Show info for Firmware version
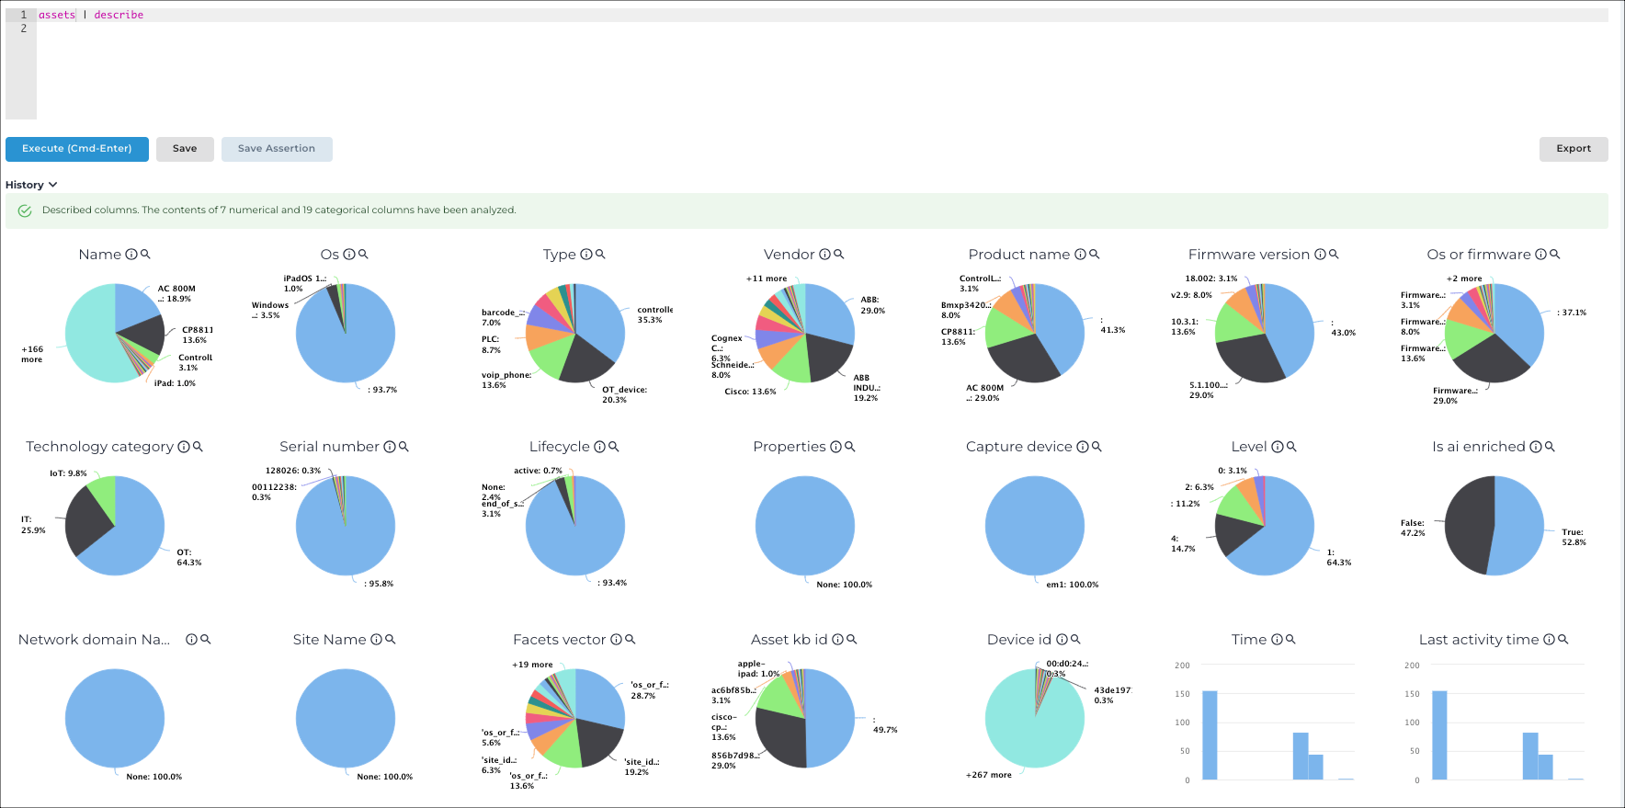 [x=1320, y=255]
